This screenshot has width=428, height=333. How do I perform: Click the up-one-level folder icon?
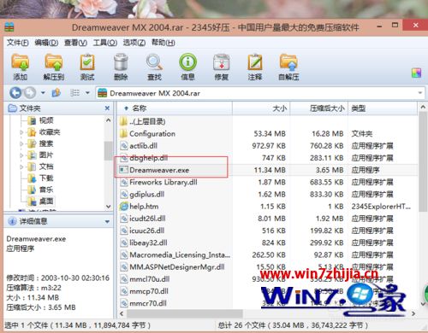click(56, 93)
